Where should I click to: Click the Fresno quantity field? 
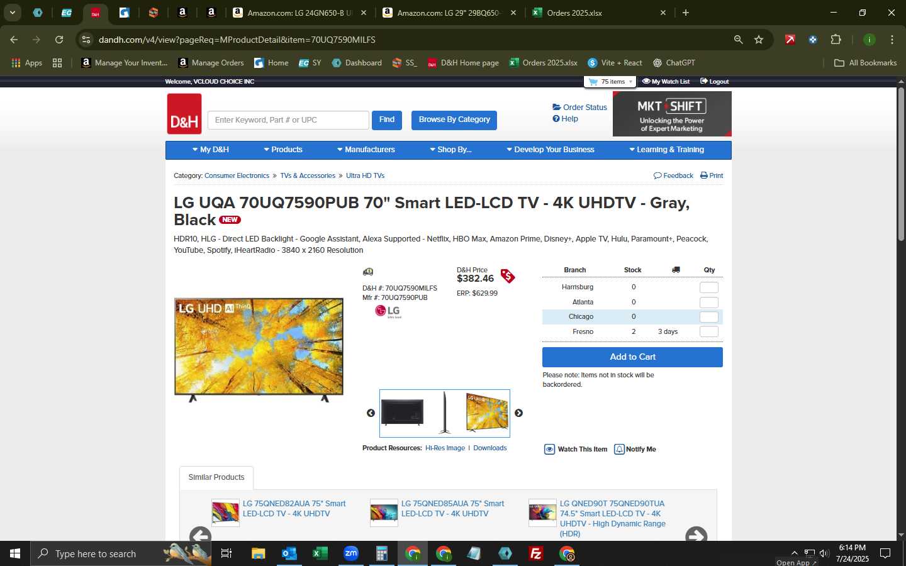click(x=709, y=331)
